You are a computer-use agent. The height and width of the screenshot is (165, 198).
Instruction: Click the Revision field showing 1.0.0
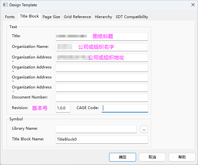(x=63, y=108)
